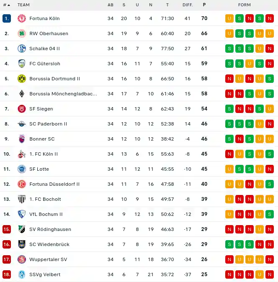Click Fortuna Köln's latest red N form badge
This screenshot has width=278, height=282.
pyautogui.click(x=269, y=18)
